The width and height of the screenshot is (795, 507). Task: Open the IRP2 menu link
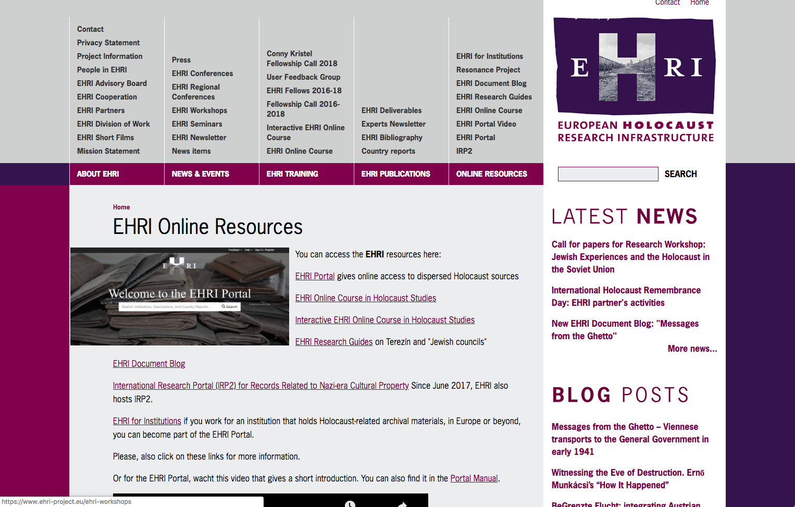[x=464, y=151]
